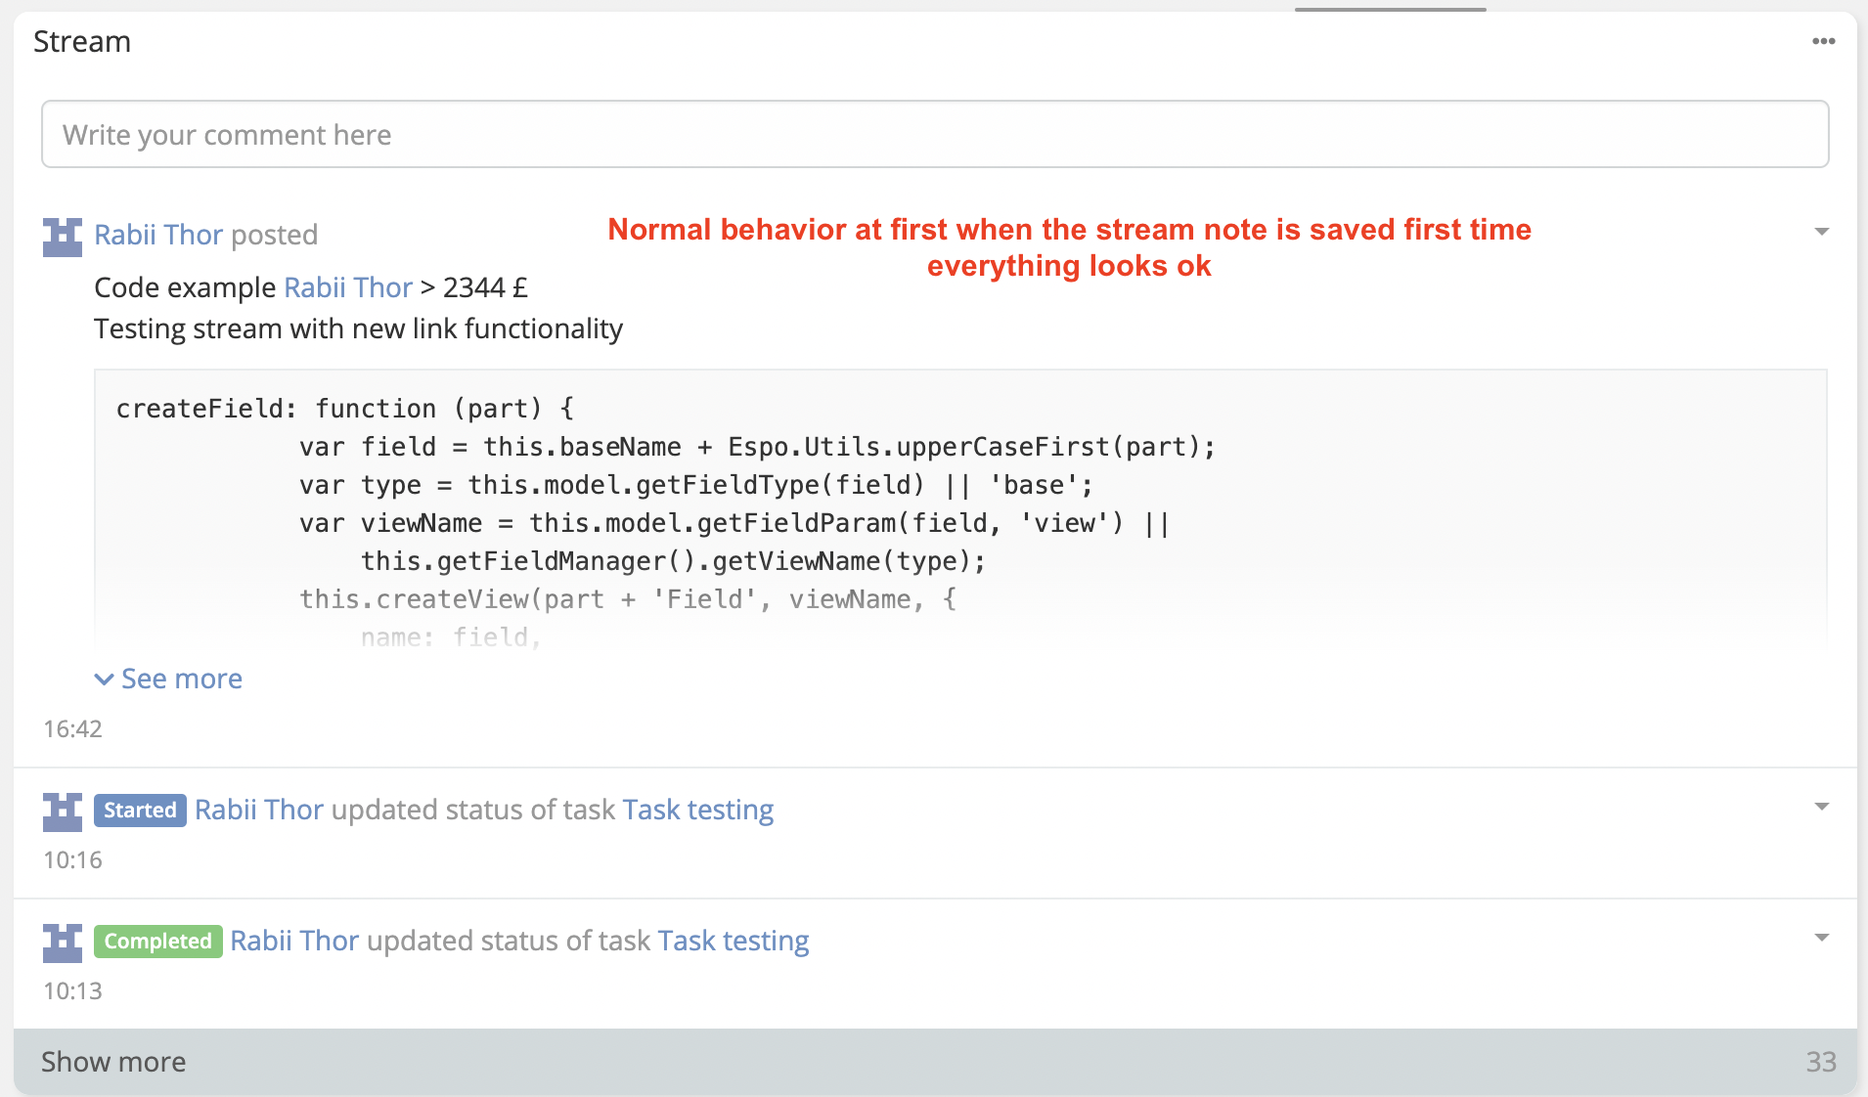1868x1097 pixels.
Task: Select the Completed status badge
Action: tap(156, 941)
